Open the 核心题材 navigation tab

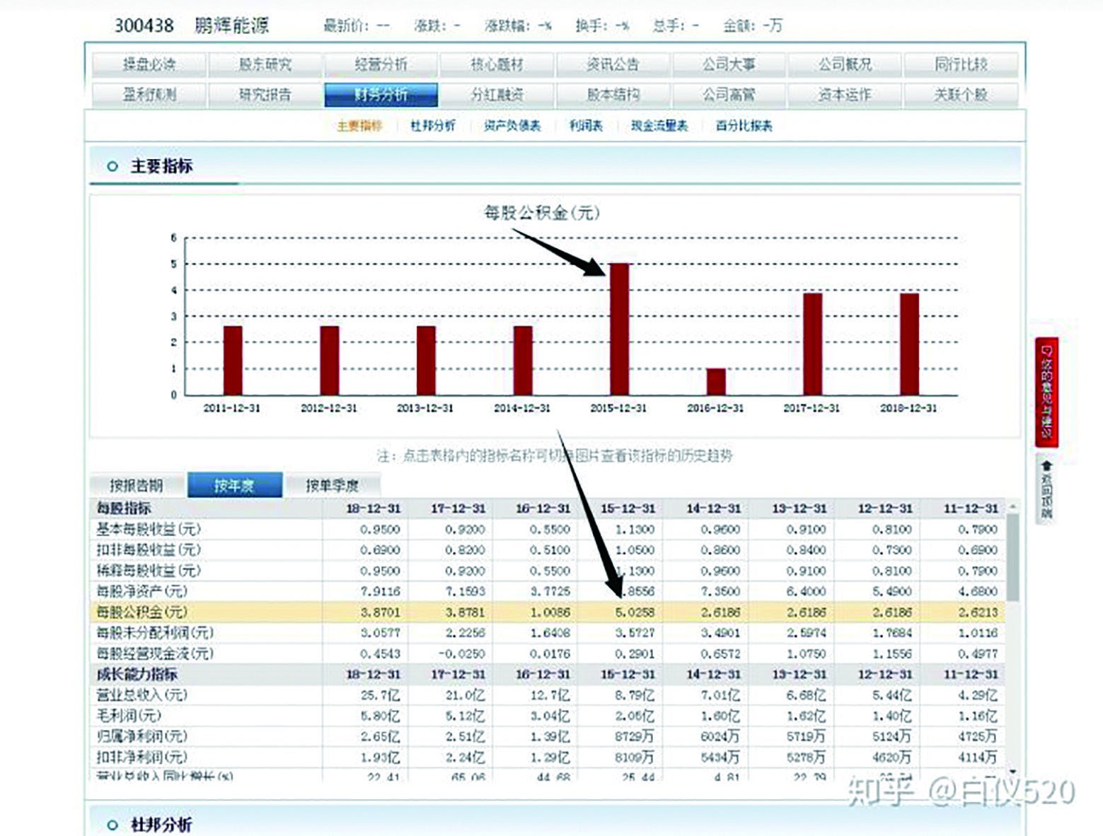click(495, 64)
